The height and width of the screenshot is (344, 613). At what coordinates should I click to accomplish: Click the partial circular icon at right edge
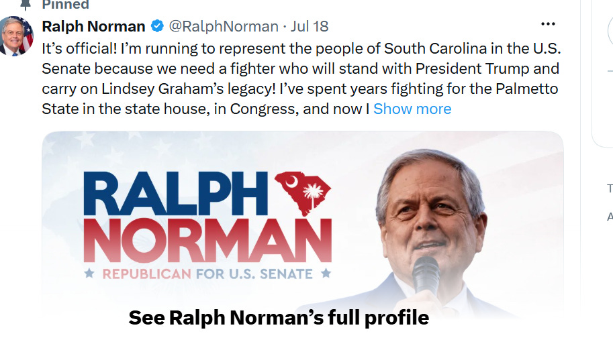click(610, 32)
